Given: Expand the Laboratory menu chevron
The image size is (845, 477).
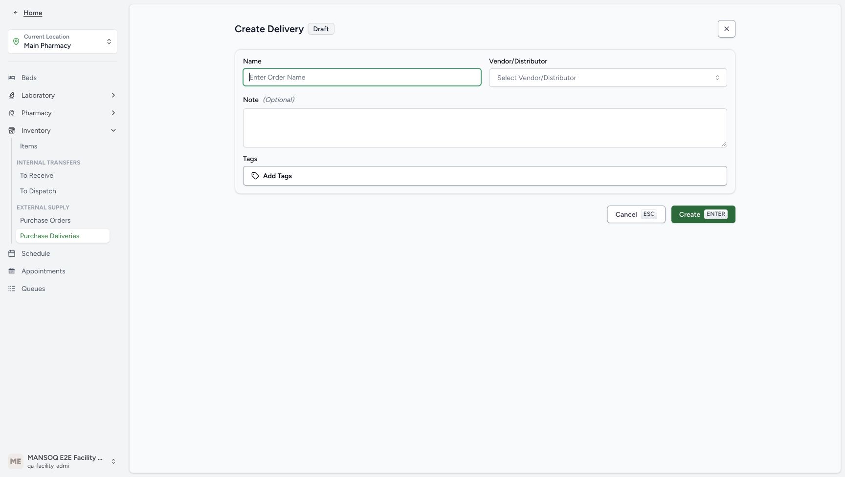Looking at the screenshot, I should (113, 95).
